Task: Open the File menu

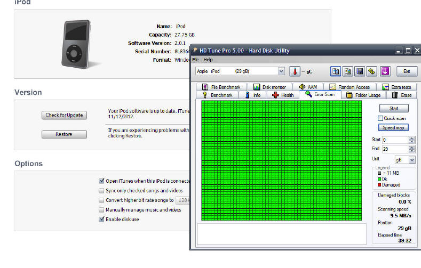Action: (x=195, y=60)
